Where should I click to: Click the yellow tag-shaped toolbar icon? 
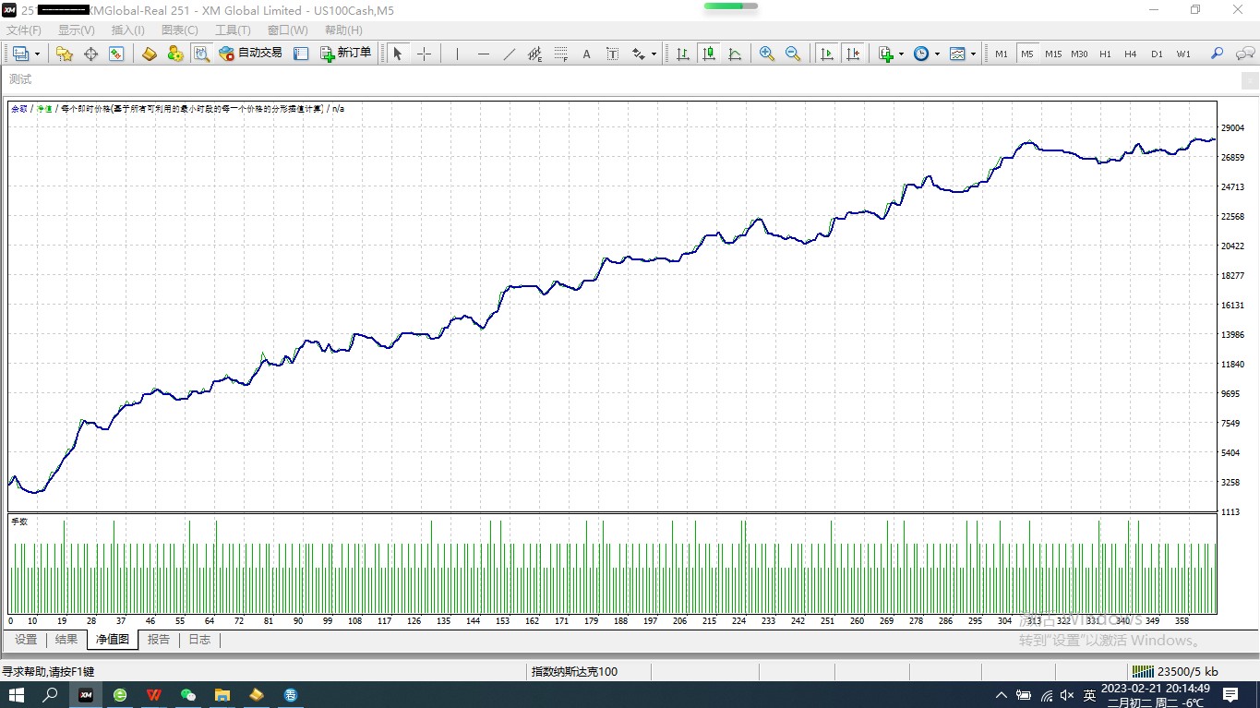click(x=150, y=54)
